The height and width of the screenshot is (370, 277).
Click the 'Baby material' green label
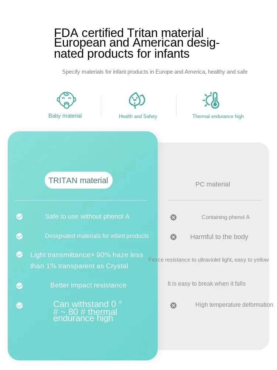[65, 116]
